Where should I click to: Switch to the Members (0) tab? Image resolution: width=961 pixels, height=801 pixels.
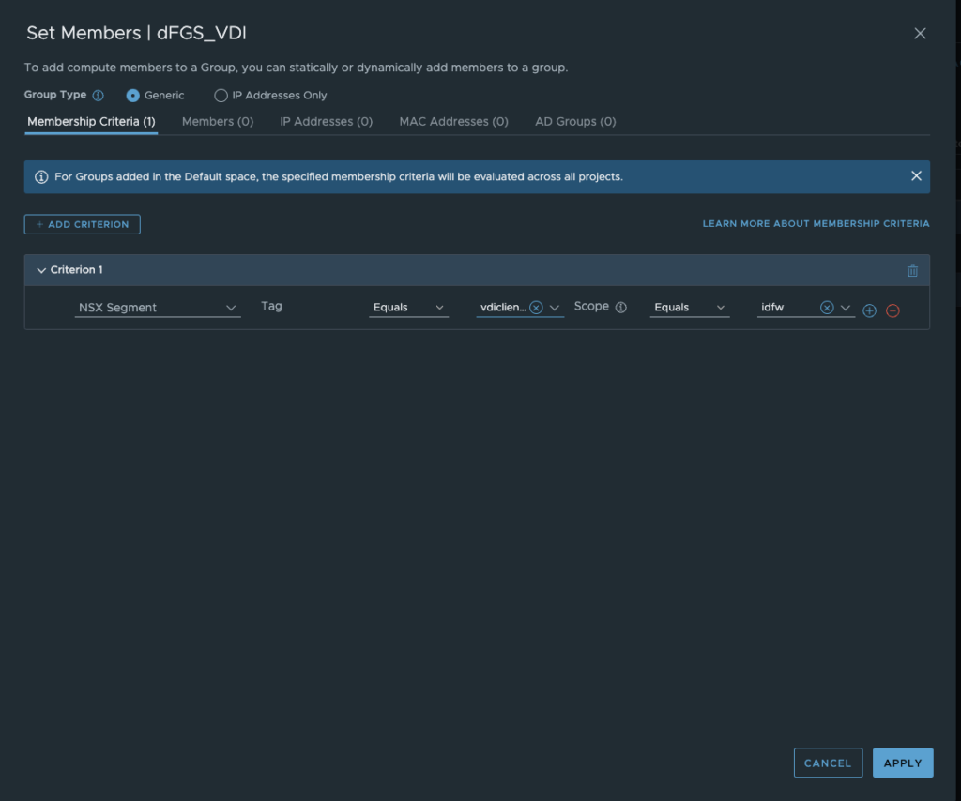pyautogui.click(x=218, y=122)
